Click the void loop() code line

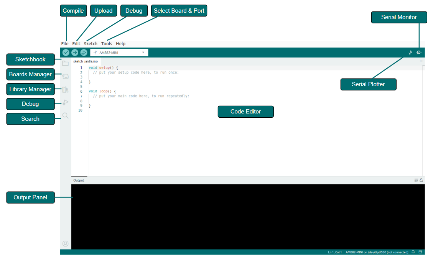(102, 91)
